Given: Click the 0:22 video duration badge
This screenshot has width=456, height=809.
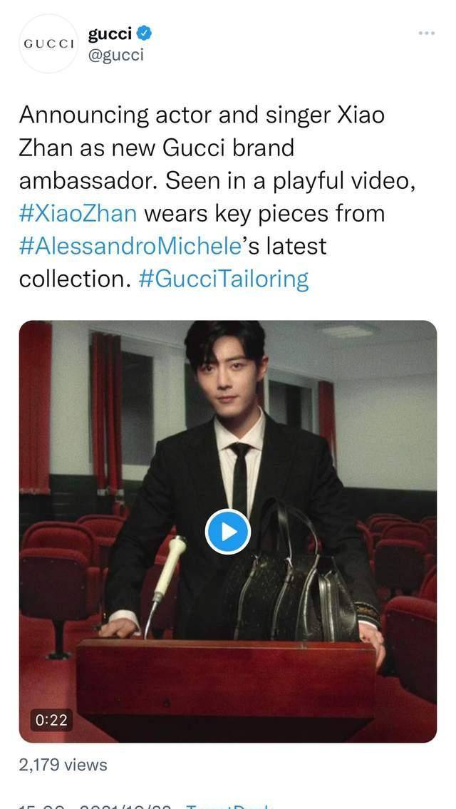Looking at the screenshot, I should (51, 720).
